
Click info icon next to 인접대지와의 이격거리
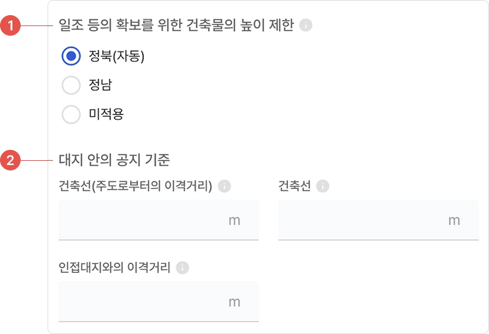pyautogui.click(x=182, y=267)
